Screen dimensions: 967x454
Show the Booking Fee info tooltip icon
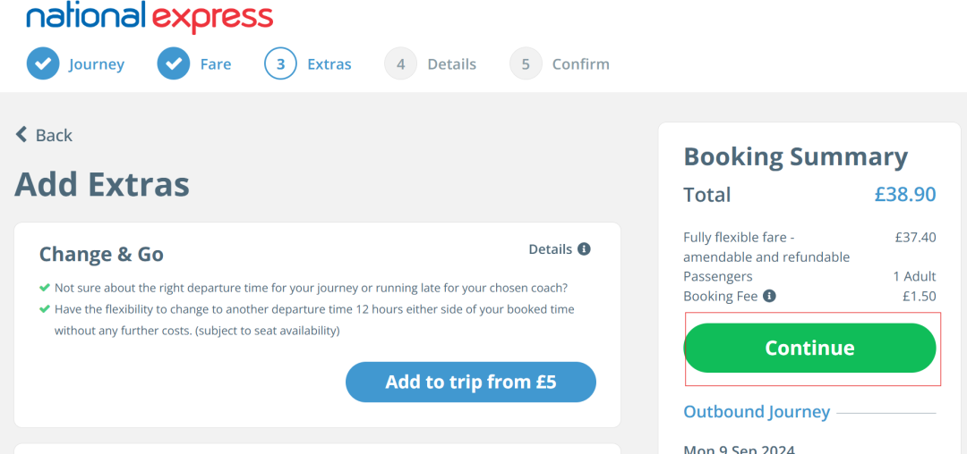click(769, 296)
